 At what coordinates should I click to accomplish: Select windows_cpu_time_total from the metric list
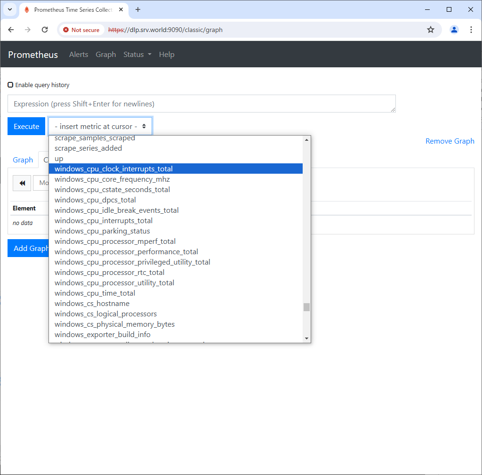(95, 293)
